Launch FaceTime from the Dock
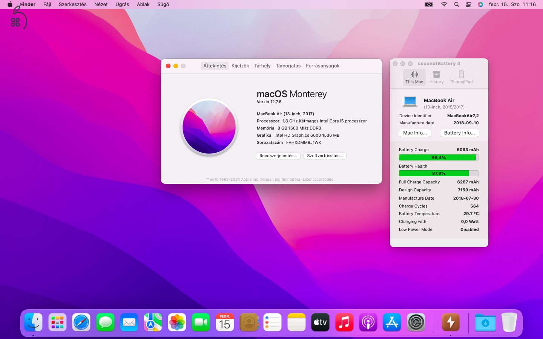543x339 pixels. (x=201, y=322)
